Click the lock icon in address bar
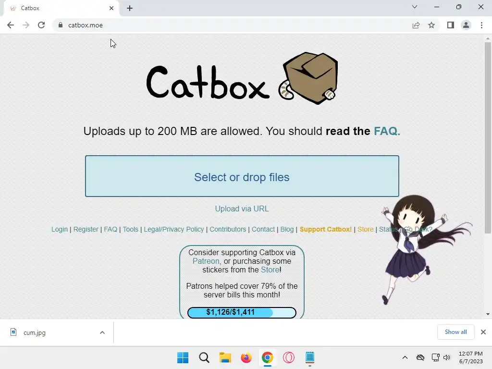The height and width of the screenshot is (369, 492). pyautogui.click(x=61, y=25)
